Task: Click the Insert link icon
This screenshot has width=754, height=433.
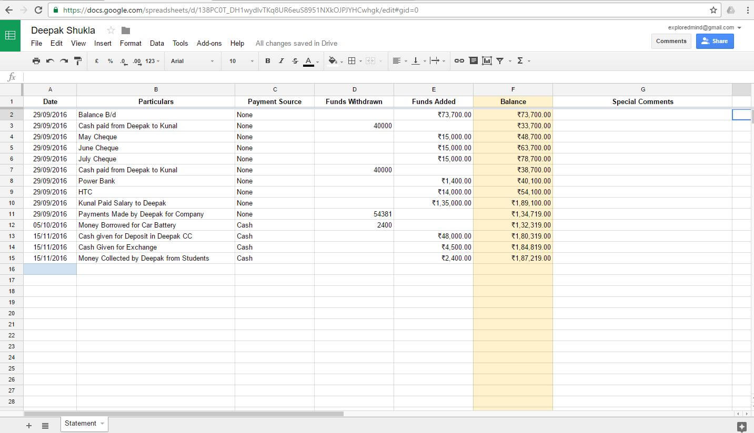Action: 459,60
